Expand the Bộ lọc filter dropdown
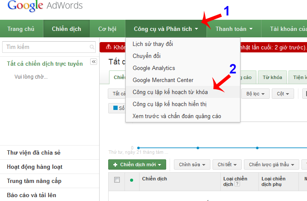This screenshot has height=201, width=307. [x=255, y=94]
